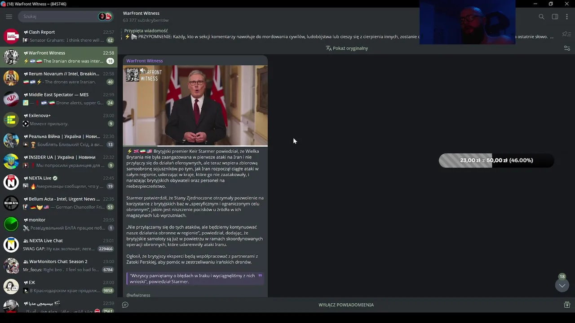Open Rerum Novarum // Intel channel
This screenshot has height=323, width=575.
[x=59, y=78]
